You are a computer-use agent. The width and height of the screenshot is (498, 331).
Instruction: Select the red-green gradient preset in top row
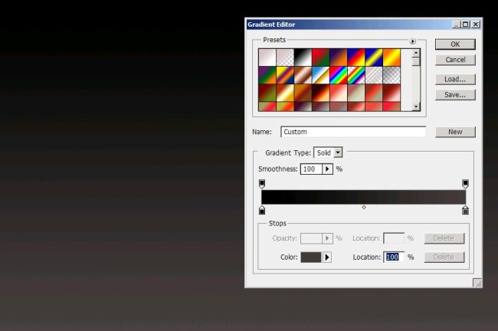(x=320, y=57)
